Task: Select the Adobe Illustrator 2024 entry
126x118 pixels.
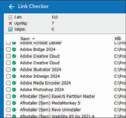Action: coord(41,70)
